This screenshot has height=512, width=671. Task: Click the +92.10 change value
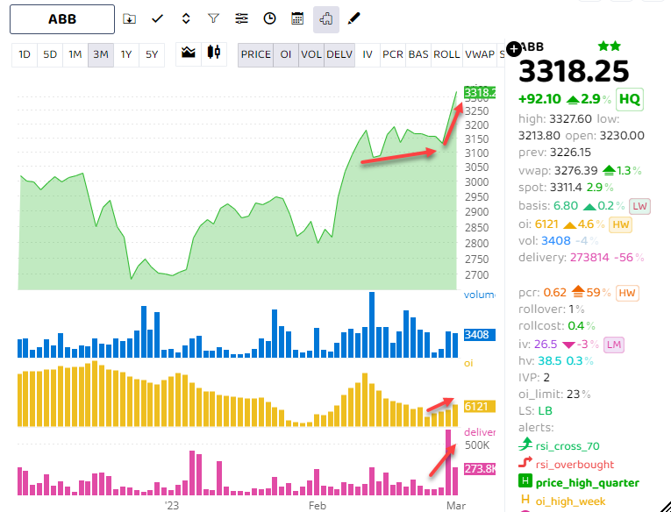pyautogui.click(x=539, y=99)
